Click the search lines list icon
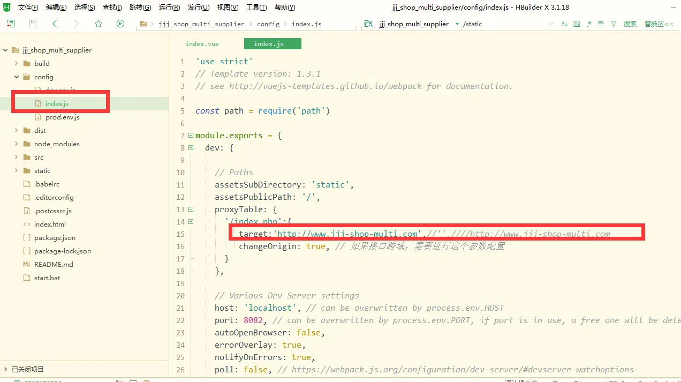Screen dimensions: 681x382 click(601, 24)
